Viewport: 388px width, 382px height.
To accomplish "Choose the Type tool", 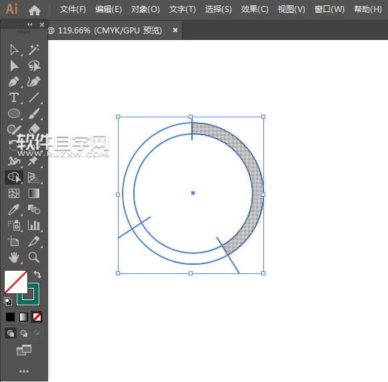I will [14, 97].
